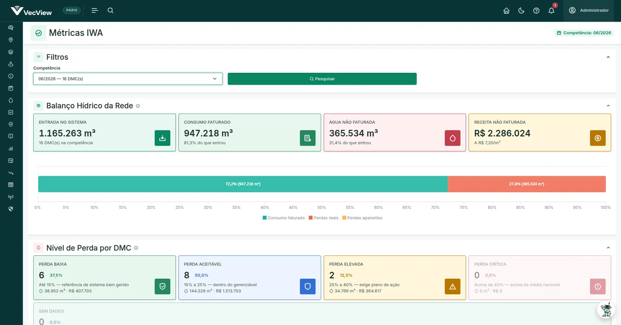Click the PARIS environment badge
621x325 pixels.
pos(72,10)
